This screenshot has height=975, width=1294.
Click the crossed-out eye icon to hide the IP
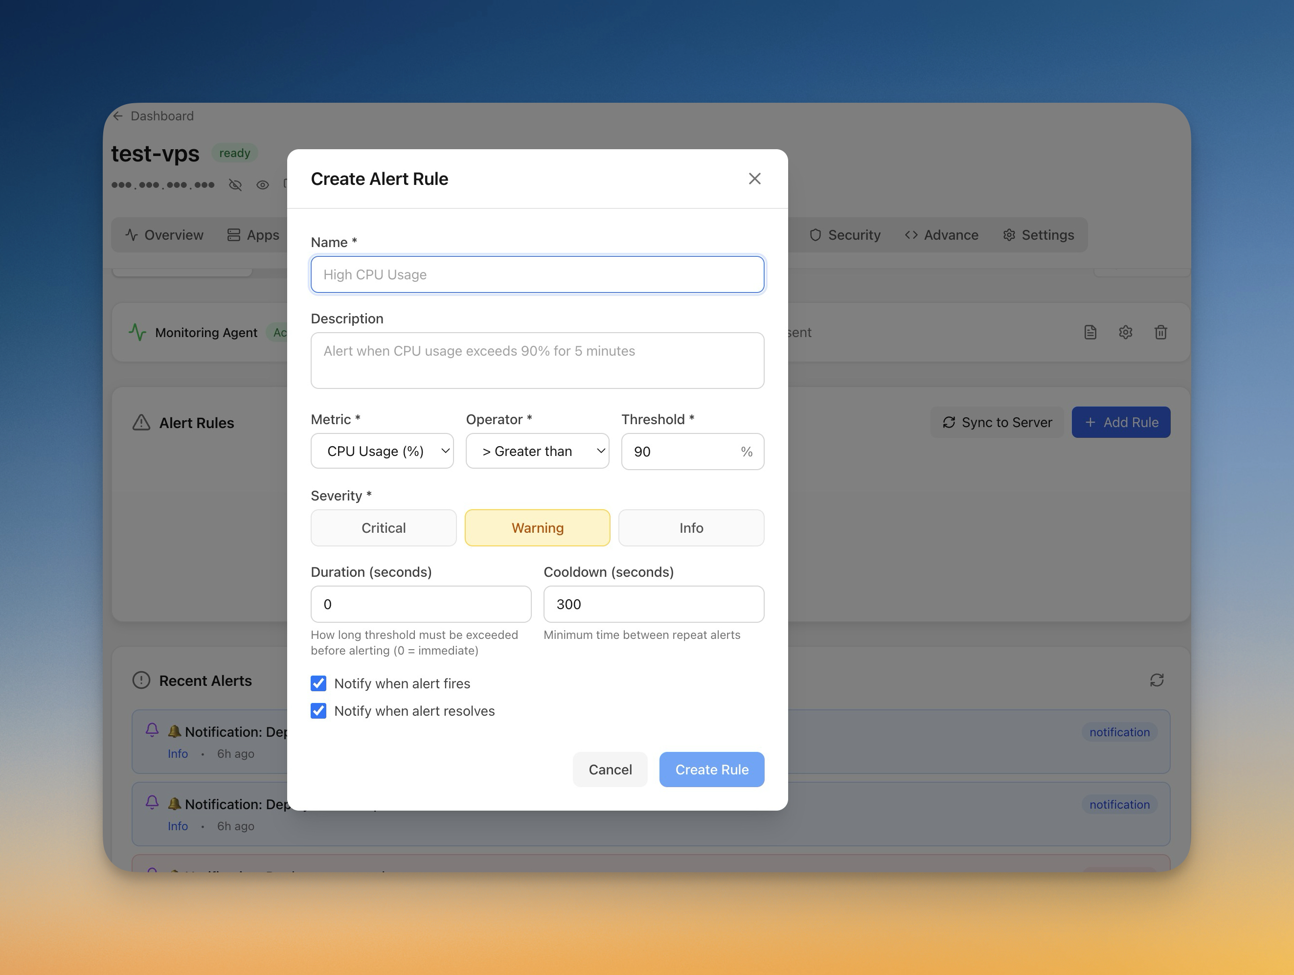click(235, 185)
